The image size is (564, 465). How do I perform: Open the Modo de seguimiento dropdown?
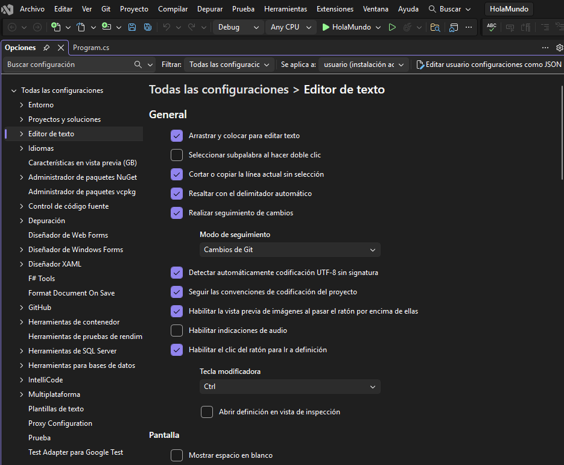pos(290,249)
